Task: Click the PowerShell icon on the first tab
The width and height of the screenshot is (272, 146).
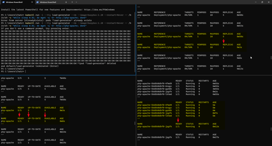Action: point(3,2)
